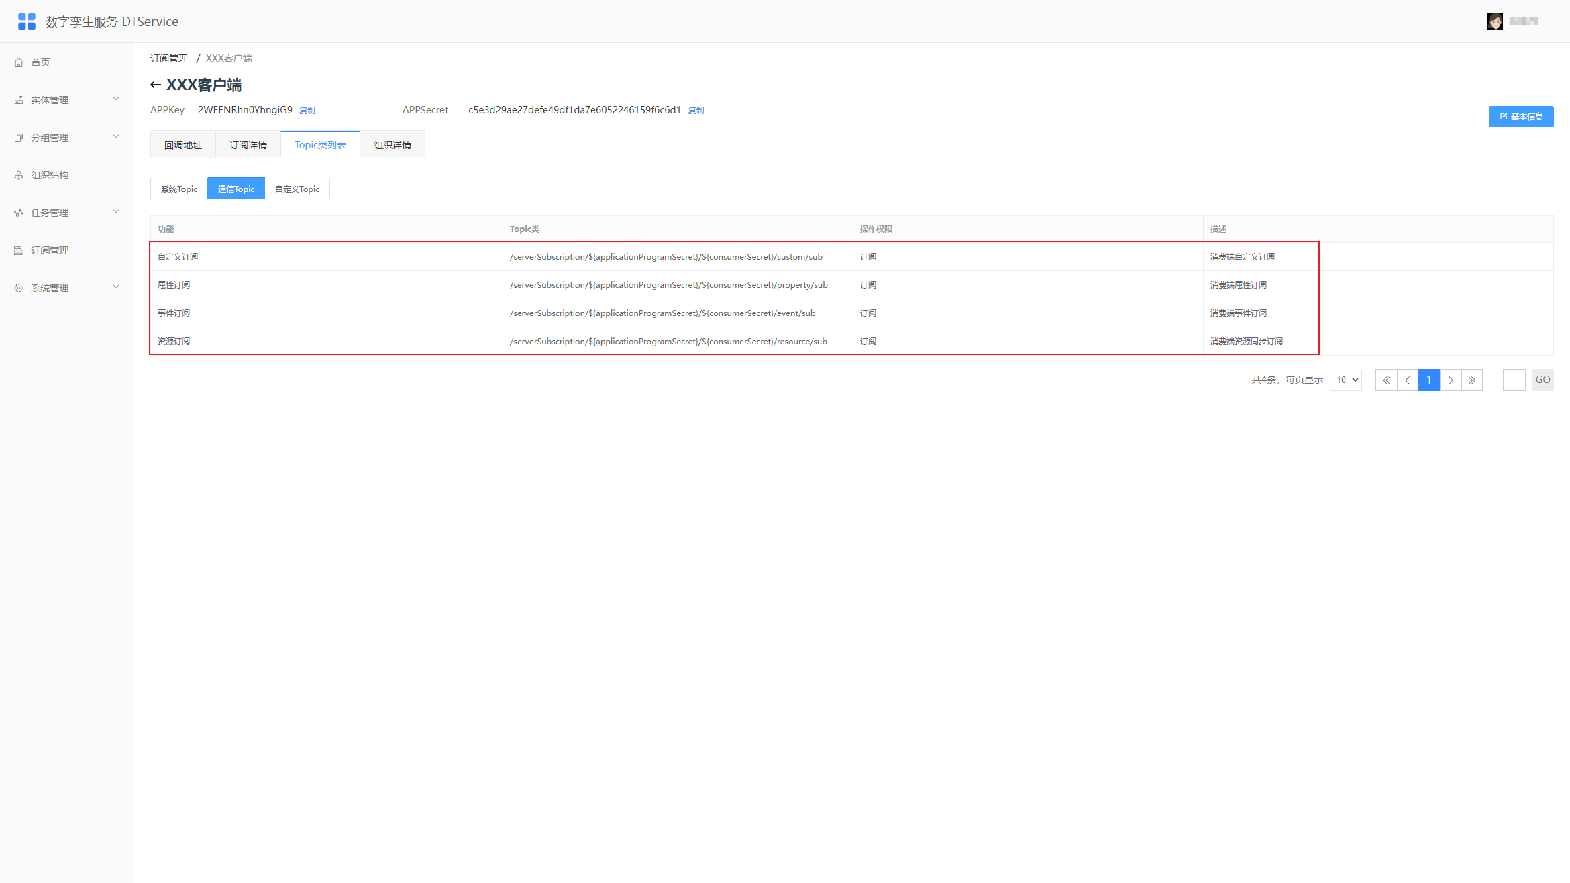Image resolution: width=1570 pixels, height=883 pixels.
Task: Copy the APPKey value
Action: point(307,111)
